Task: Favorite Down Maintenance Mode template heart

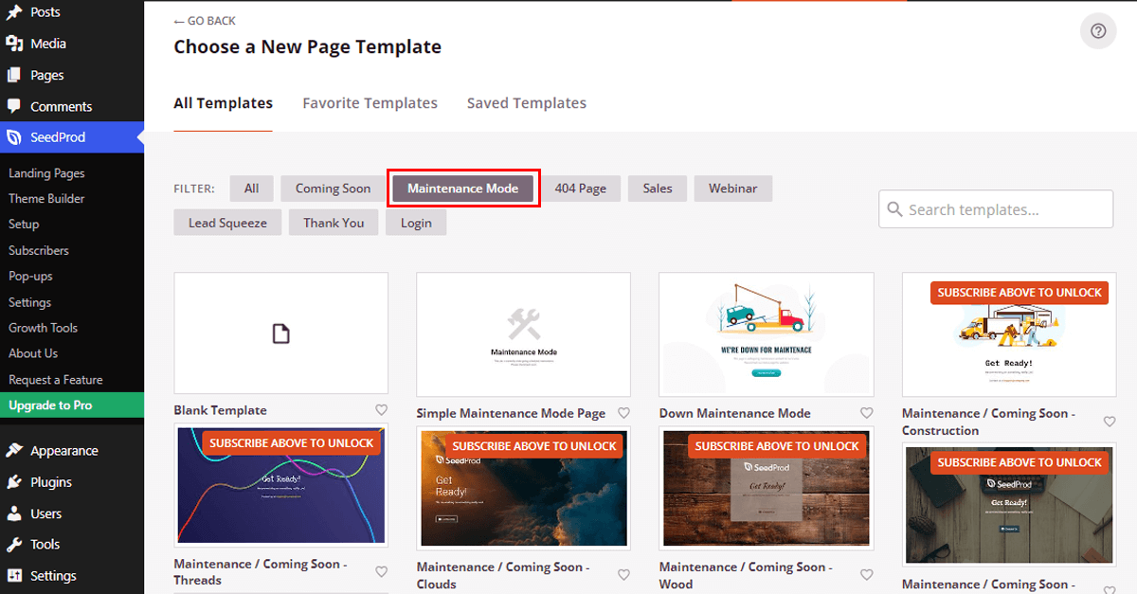Action: coord(867,413)
